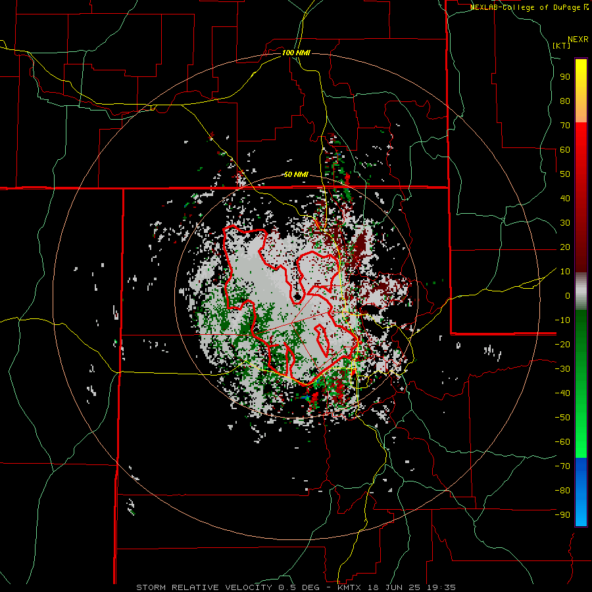
Task: Click the positive "30" scale value
Action: (x=565, y=223)
